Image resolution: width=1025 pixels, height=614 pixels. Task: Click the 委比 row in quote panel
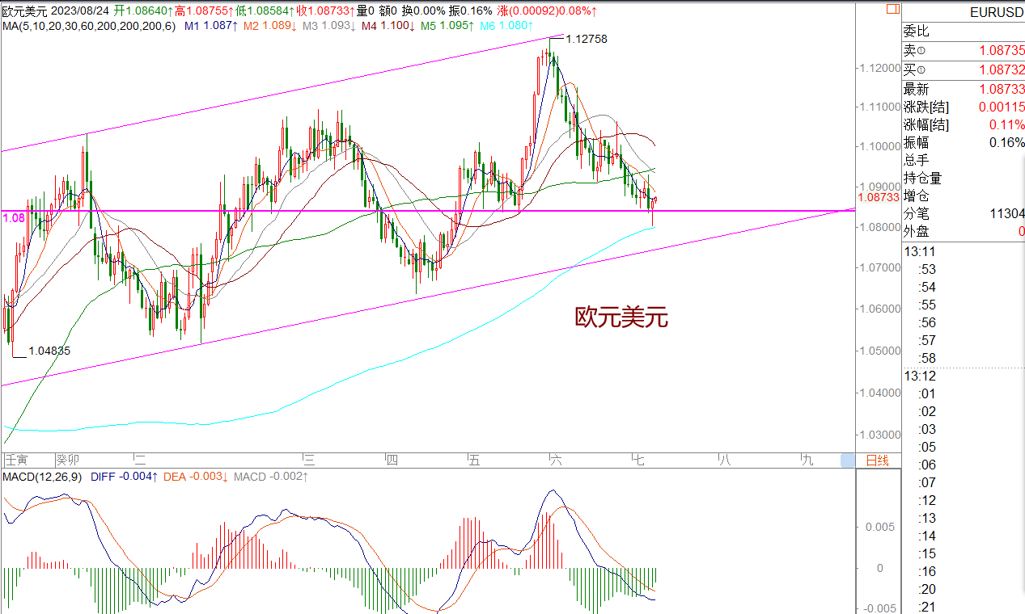pos(963,32)
